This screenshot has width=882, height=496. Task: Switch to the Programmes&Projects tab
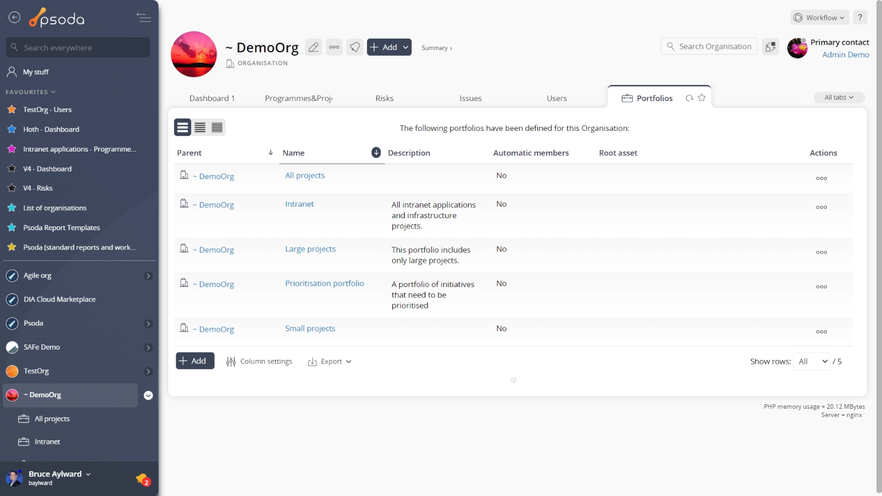coord(299,98)
